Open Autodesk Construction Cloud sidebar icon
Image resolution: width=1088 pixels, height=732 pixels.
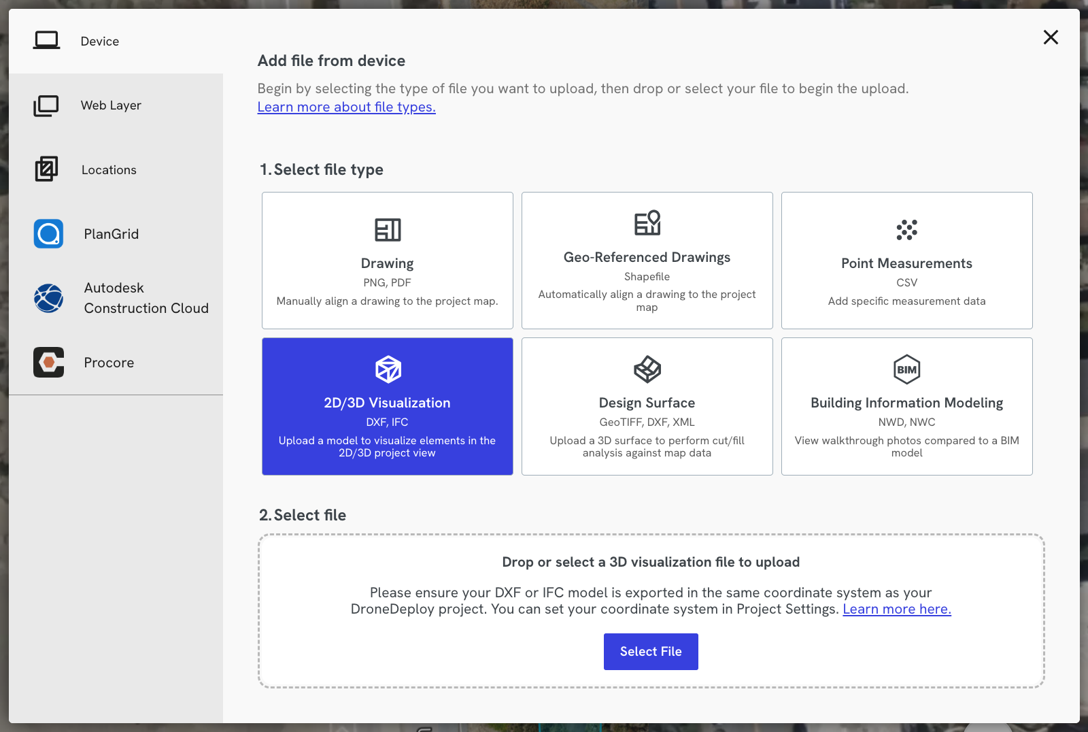coord(48,298)
